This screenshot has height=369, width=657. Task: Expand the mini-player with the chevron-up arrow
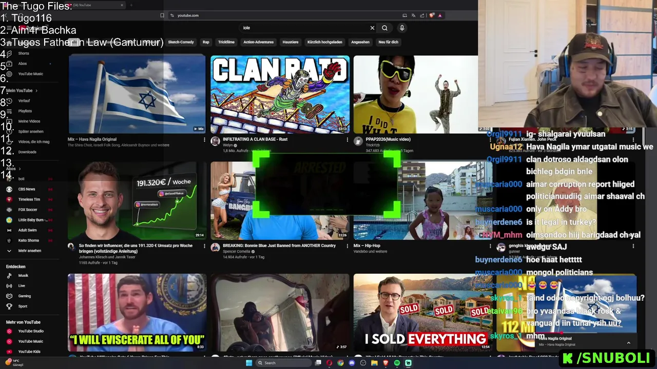tap(628, 343)
